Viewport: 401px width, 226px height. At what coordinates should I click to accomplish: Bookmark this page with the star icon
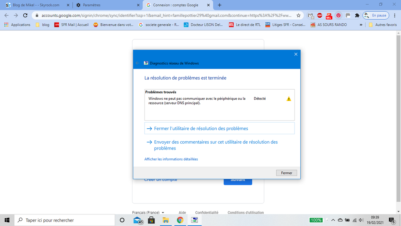click(x=298, y=16)
